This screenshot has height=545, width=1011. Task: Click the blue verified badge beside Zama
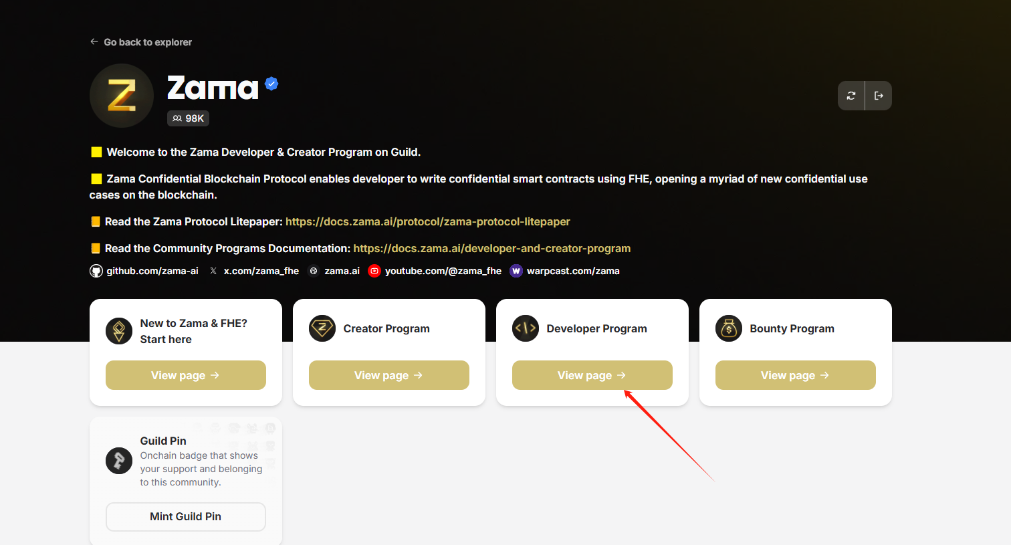click(271, 84)
